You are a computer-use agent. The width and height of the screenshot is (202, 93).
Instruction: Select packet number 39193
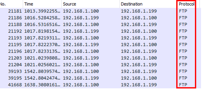click(x=101, y=71)
